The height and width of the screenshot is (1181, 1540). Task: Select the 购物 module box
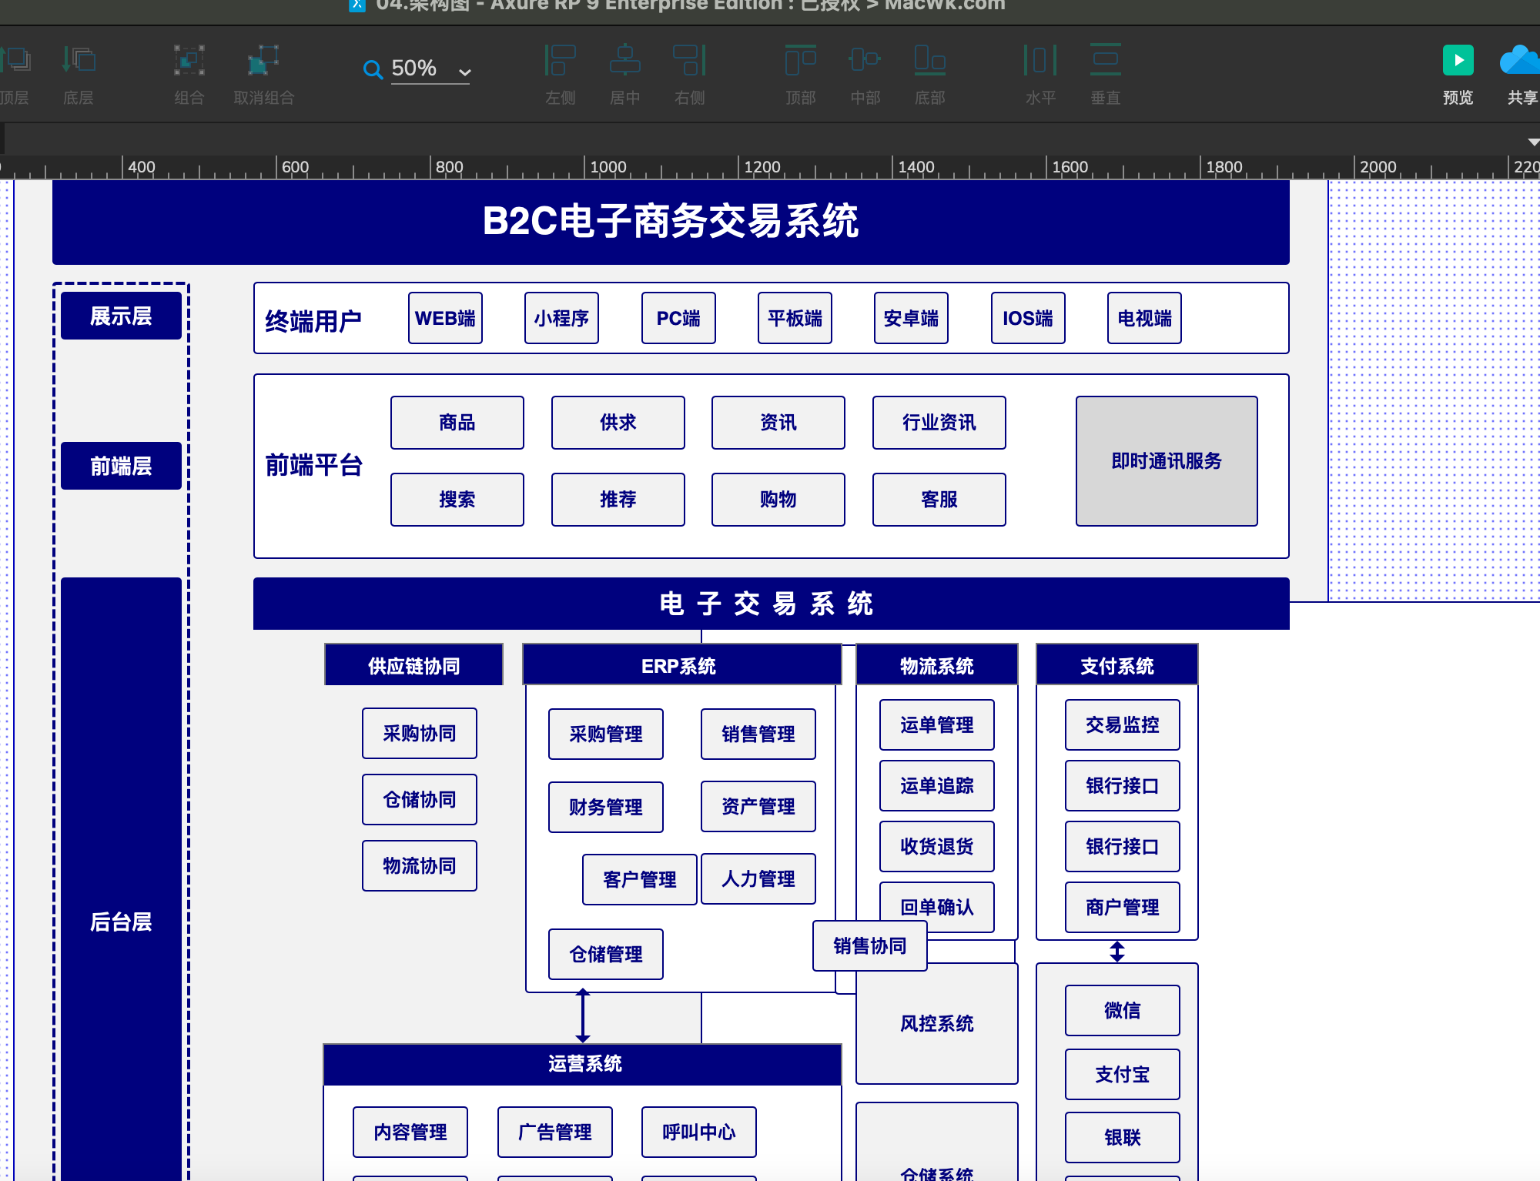(778, 500)
